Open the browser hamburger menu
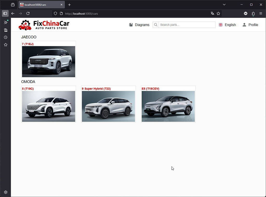 click(x=261, y=13)
